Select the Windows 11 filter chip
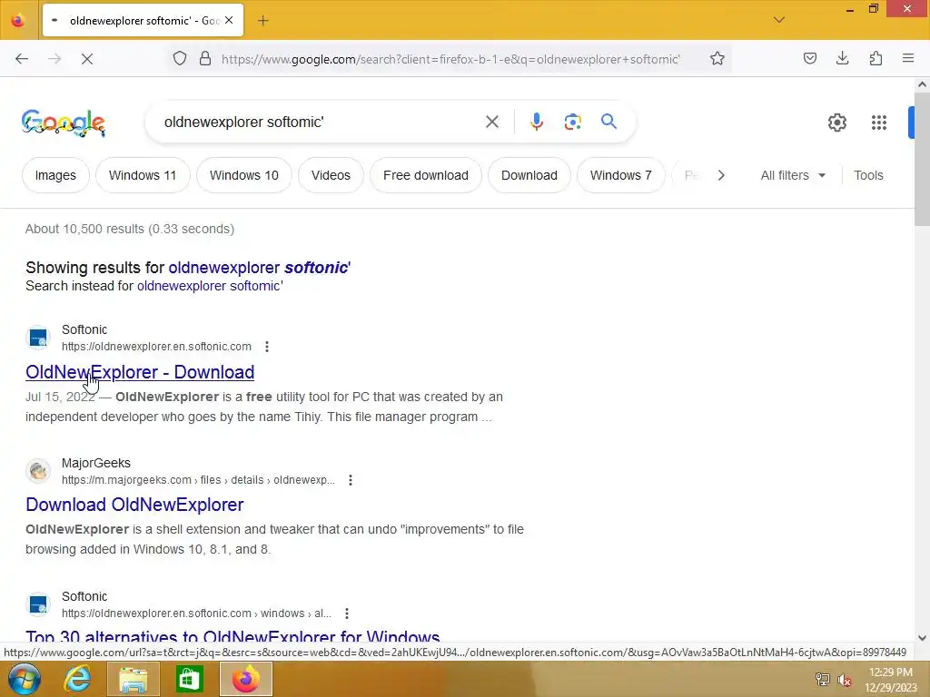The width and height of the screenshot is (930, 697). [x=143, y=175]
